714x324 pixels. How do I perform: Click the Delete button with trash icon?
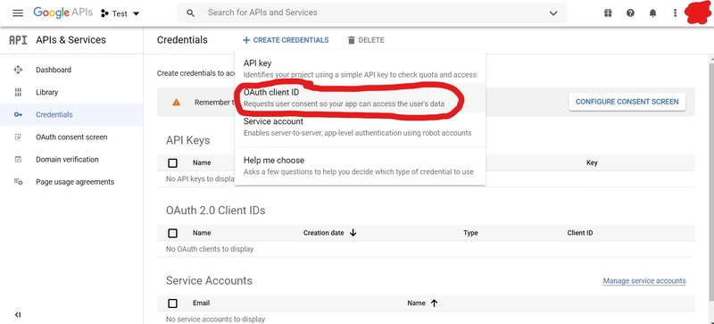click(x=366, y=40)
